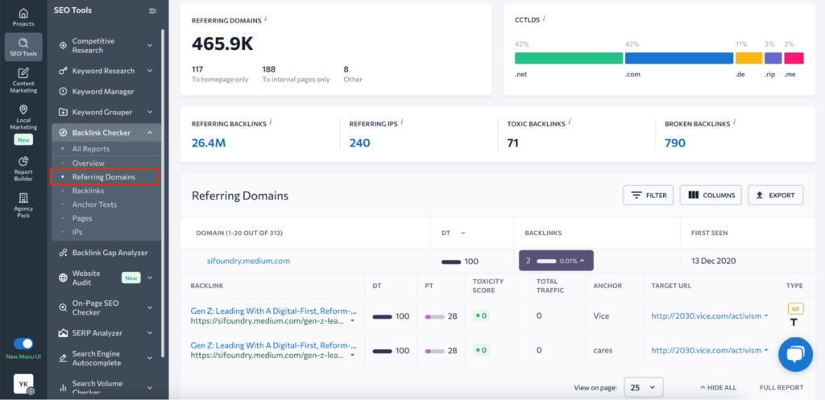The image size is (825, 400).
Task: Open All Reports in Backlink Checker
Action: (x=91, y=149)
